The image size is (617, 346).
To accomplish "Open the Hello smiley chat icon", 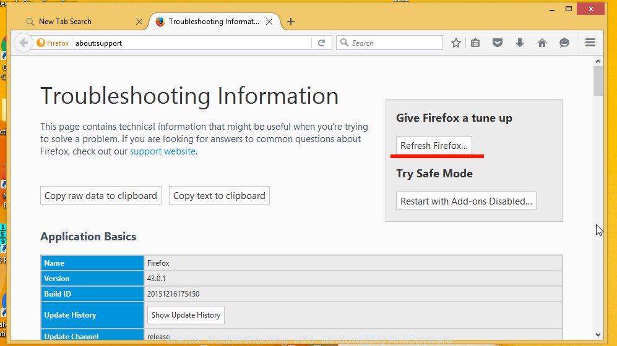I will [x=564, y=43].
